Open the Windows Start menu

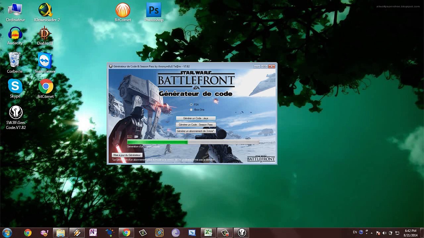pyautogui.click(x=7, y=233)
